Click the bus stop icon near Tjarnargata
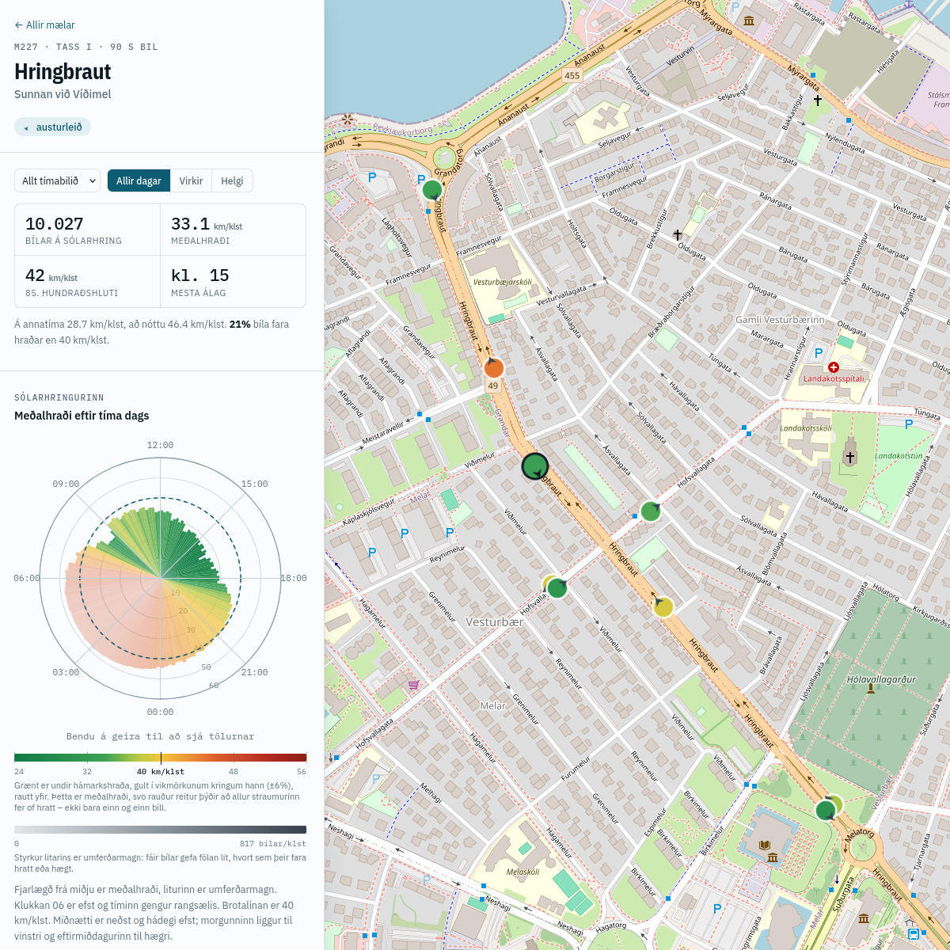 pos(914,933)
